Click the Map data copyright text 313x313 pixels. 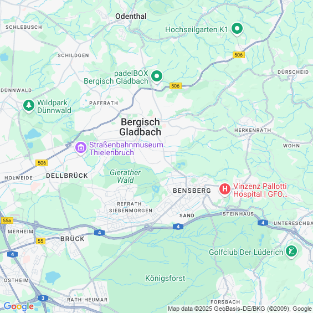coord(240,309)
